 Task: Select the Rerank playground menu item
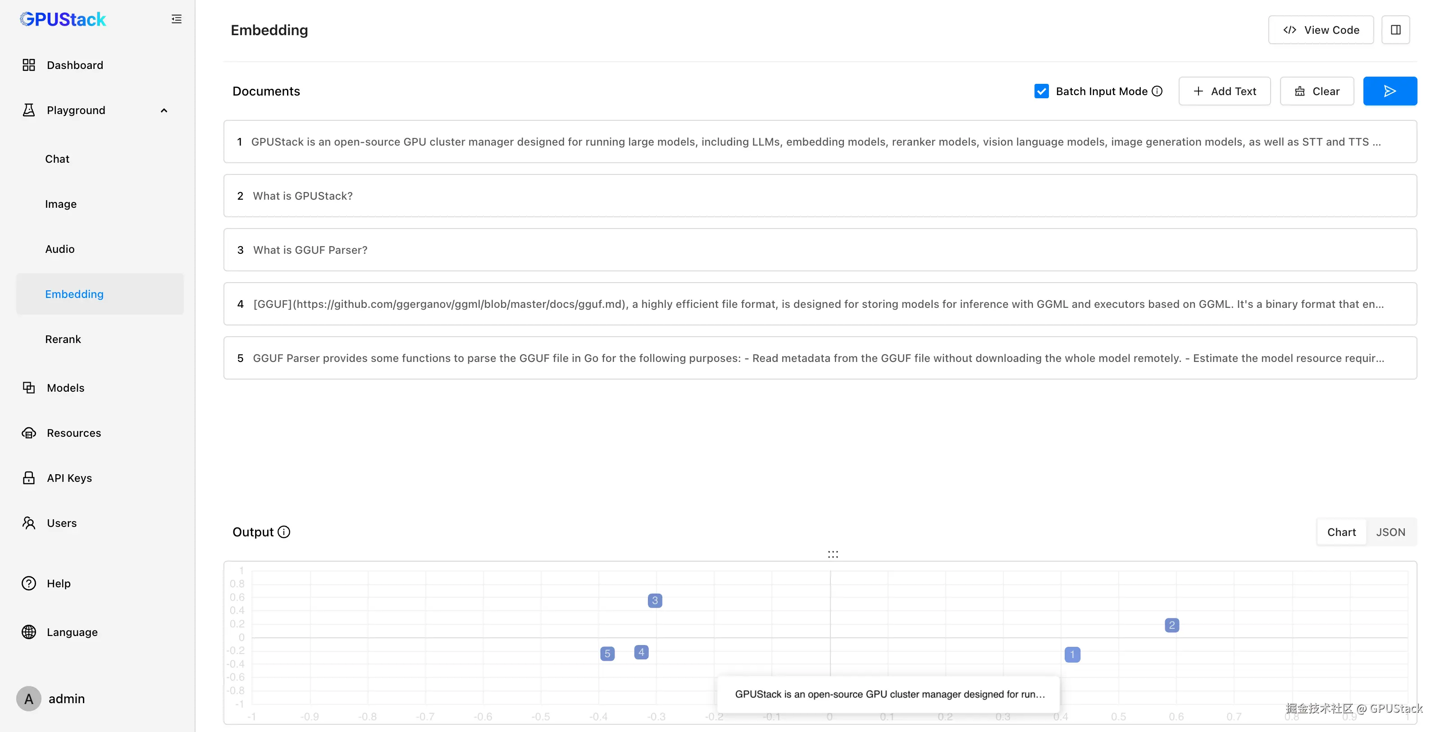(x=63, y=339)
